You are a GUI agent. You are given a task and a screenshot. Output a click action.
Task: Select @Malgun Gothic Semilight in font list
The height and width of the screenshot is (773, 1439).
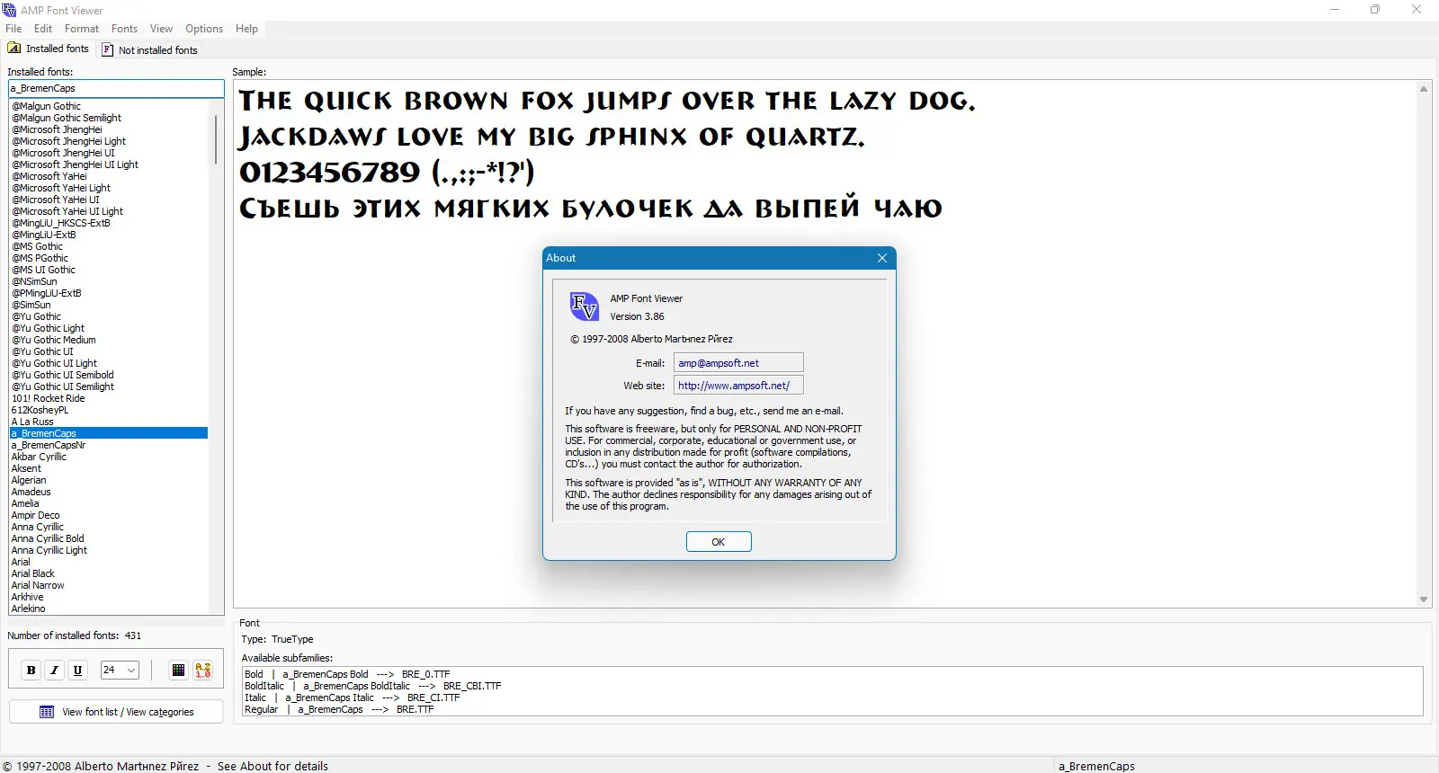click(x=109, y=118)
